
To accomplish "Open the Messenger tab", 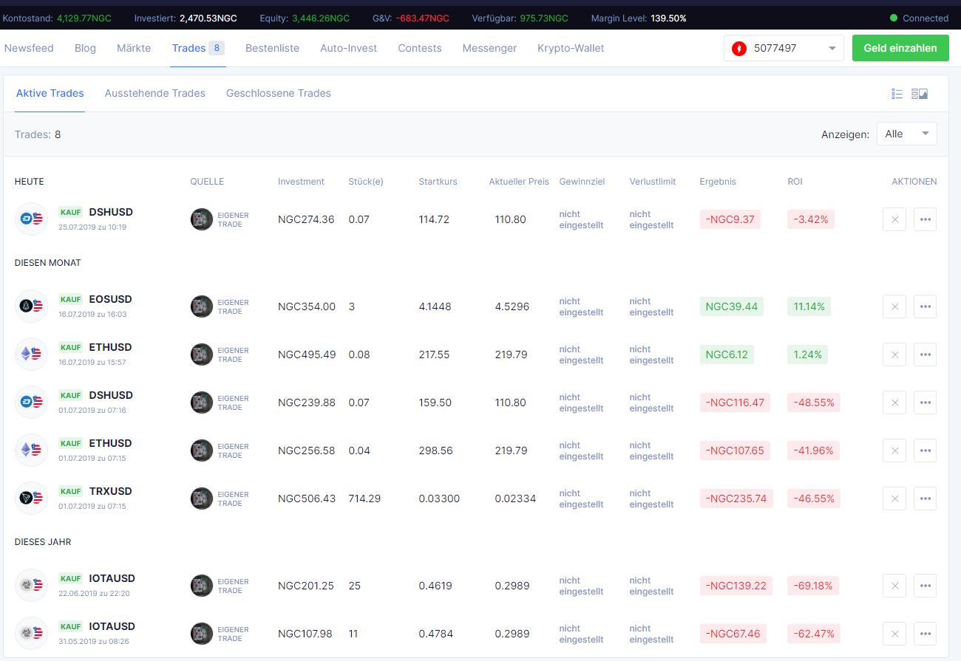I will point(489,48).
